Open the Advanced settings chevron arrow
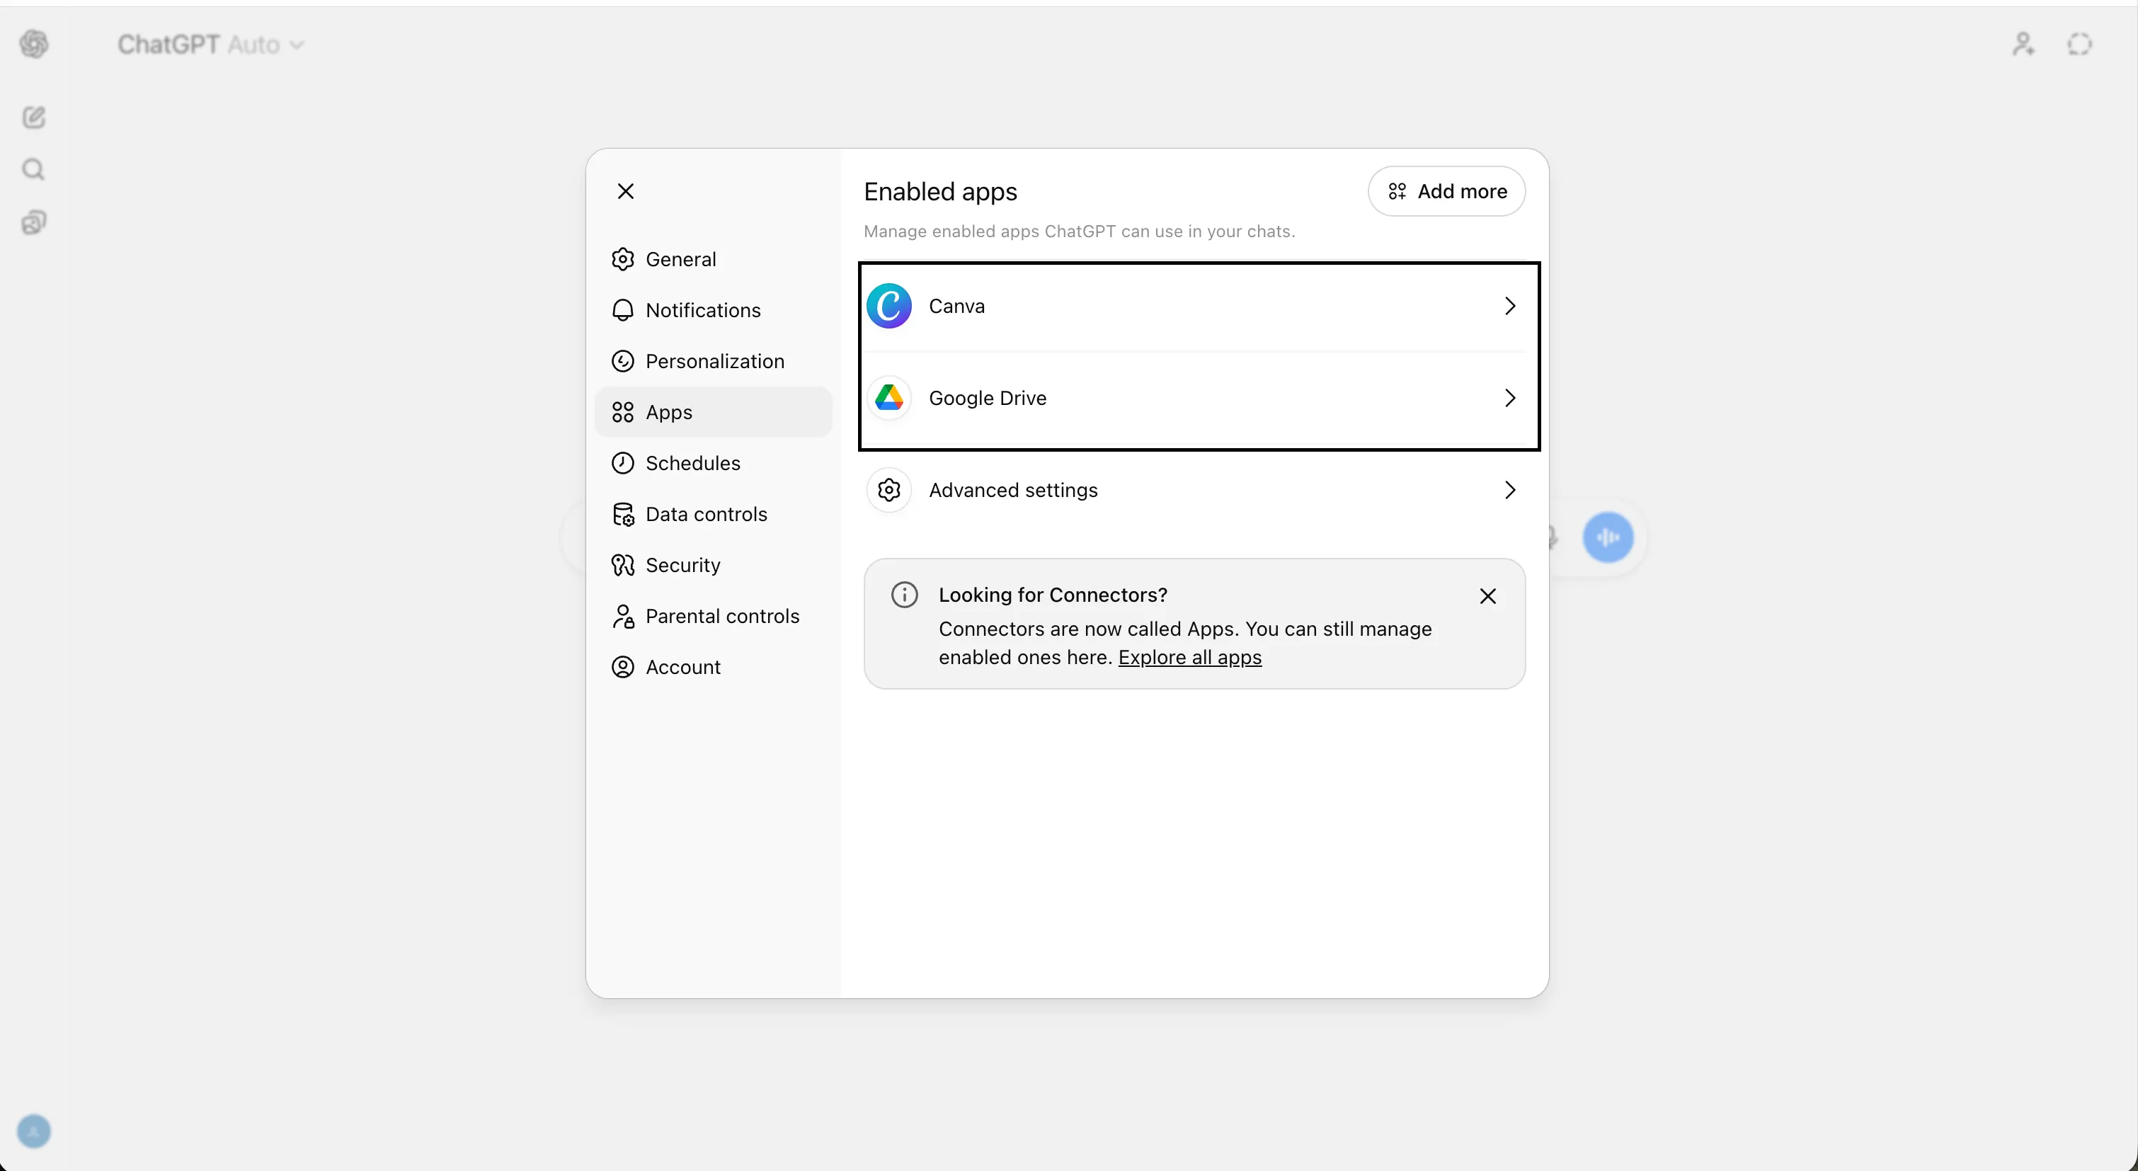The width and height of the screenshot is (2138, 1171). (1510, 491)
